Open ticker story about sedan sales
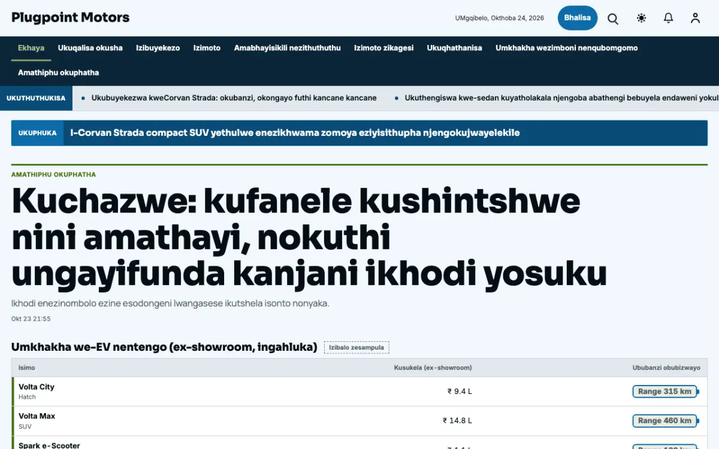This screenshot has height=449, width=719. coord(561,98)
